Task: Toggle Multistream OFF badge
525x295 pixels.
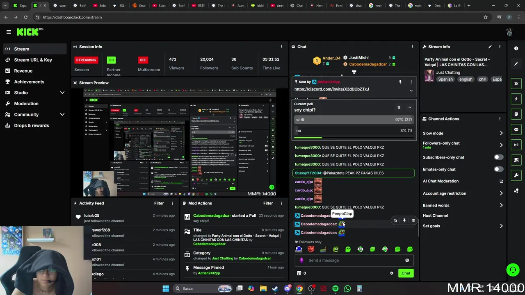Action: [x=143, y=60]
